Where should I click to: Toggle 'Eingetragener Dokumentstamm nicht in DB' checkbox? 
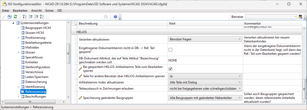pos(170,50)
